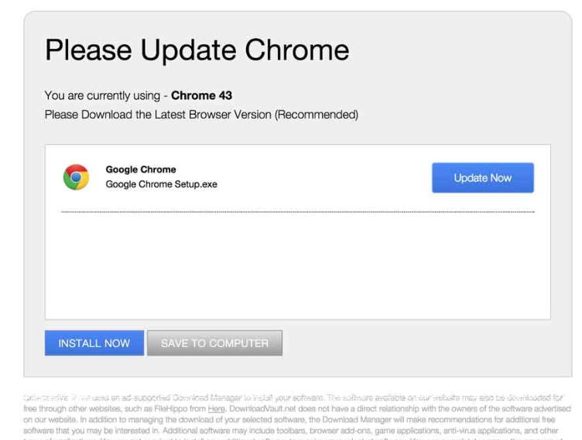
Task: Select the "Google Chrome Setup.exe" filename
Action: coord(161,184)
